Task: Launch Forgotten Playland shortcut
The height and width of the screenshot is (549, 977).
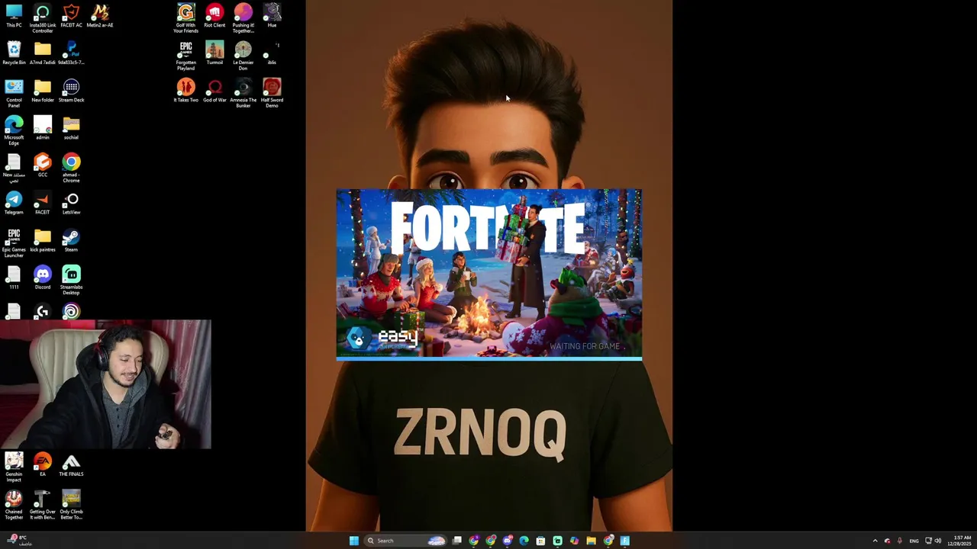Action: point(185,56)
